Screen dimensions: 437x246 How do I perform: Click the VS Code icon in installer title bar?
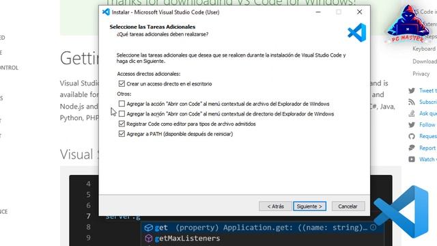click(106, 12)
